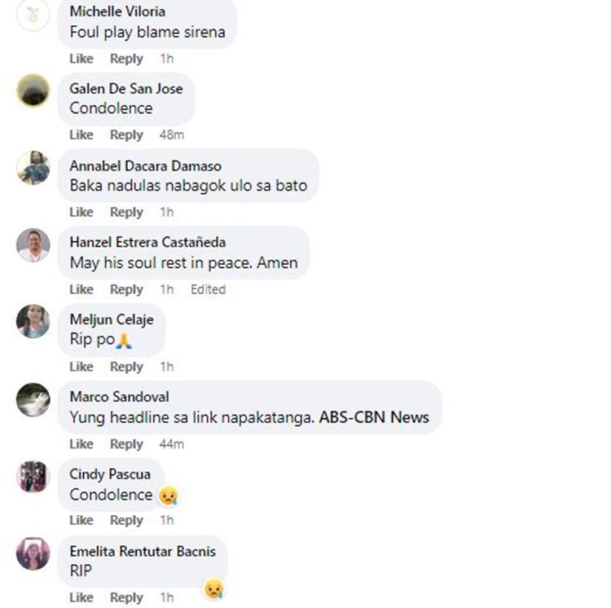Image resolution: width=611 pixels, height=608 pixels.
Task: Open Michelle Viloria's profile avatar
Action: click(33, 15)
